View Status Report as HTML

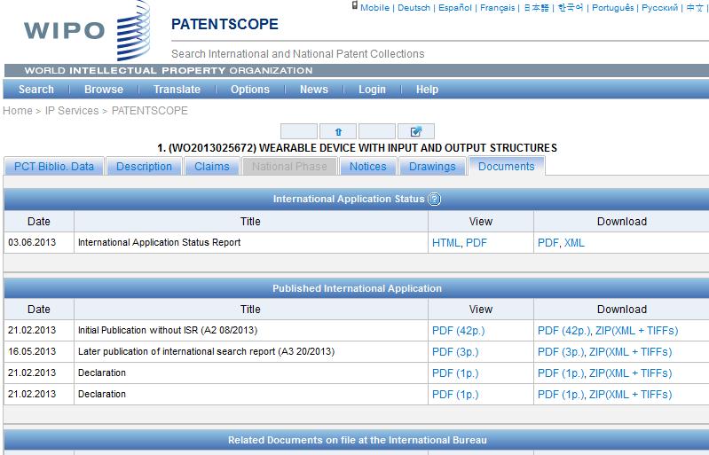coord(445,243)
